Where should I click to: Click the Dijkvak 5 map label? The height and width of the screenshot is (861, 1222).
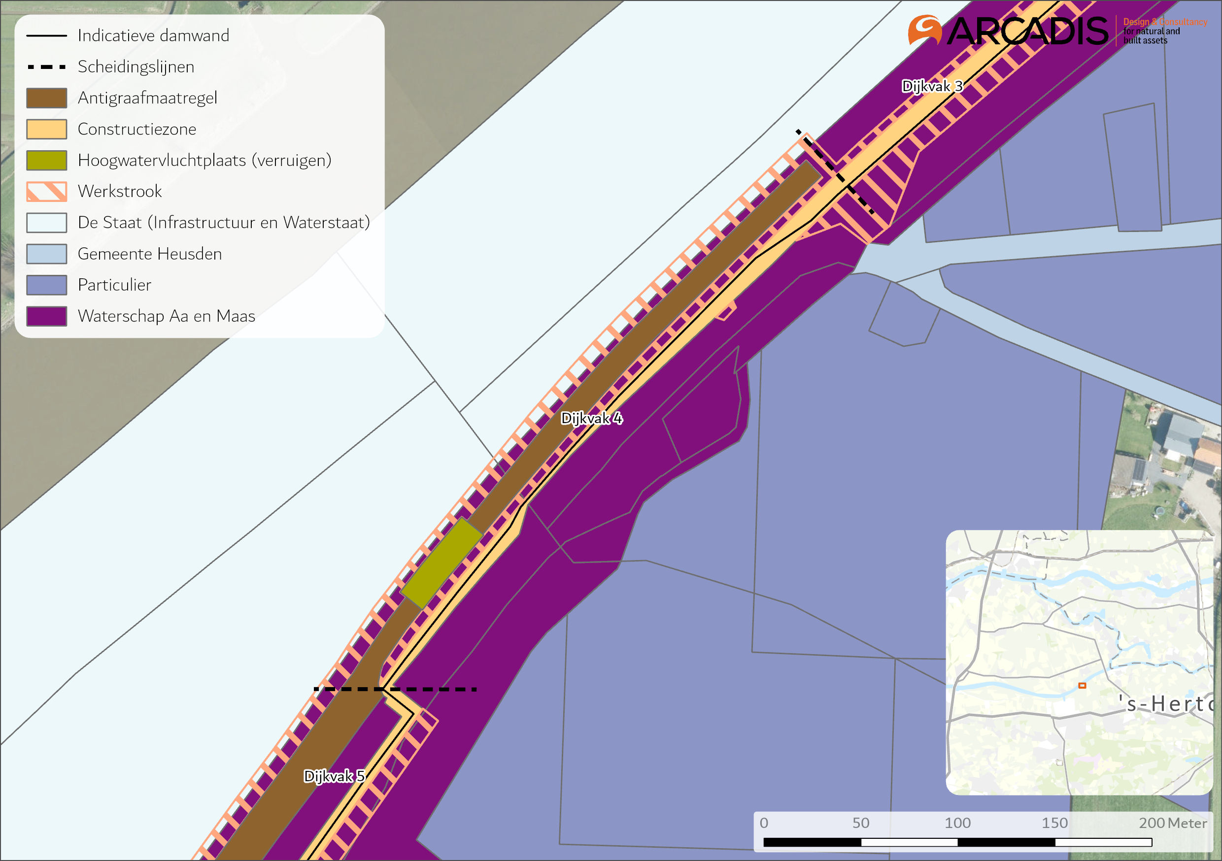click(x=334, y=776)
